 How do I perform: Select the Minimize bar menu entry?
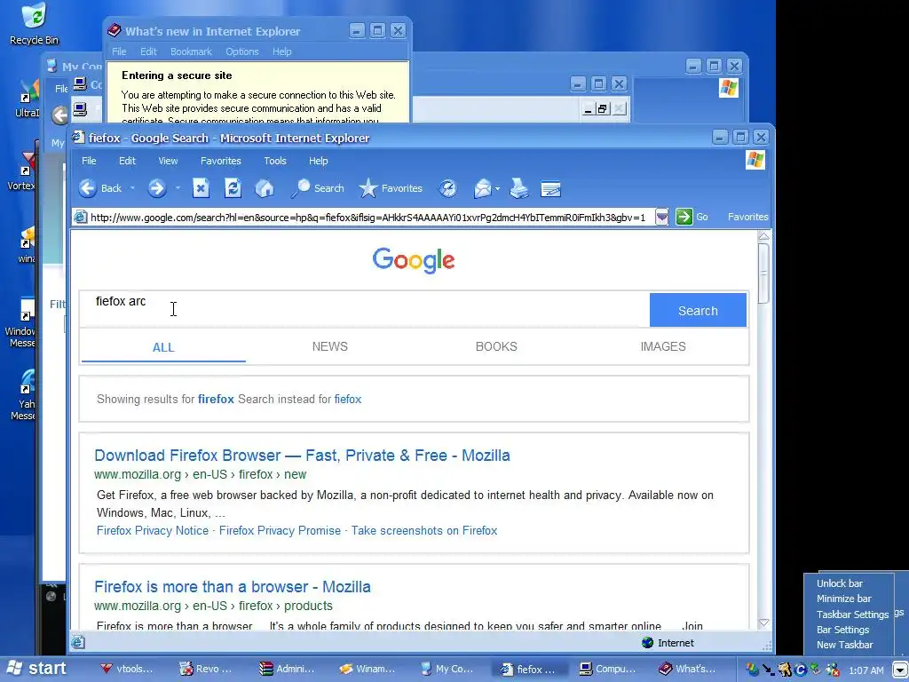(843, 599)
